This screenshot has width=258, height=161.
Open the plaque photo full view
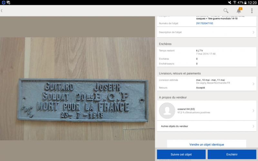77,89
